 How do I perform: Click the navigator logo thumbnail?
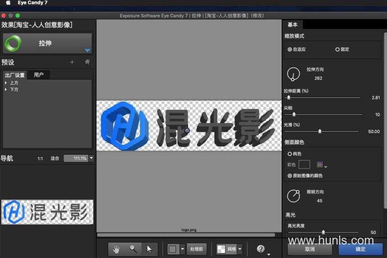pyautogui.click(x=47, y=212)
